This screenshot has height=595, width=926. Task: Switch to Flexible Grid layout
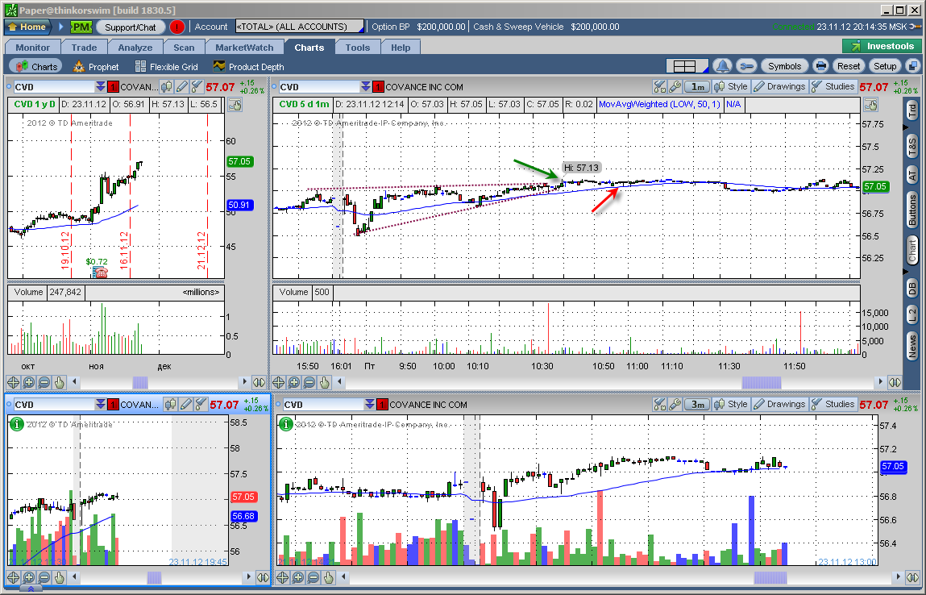167,67
